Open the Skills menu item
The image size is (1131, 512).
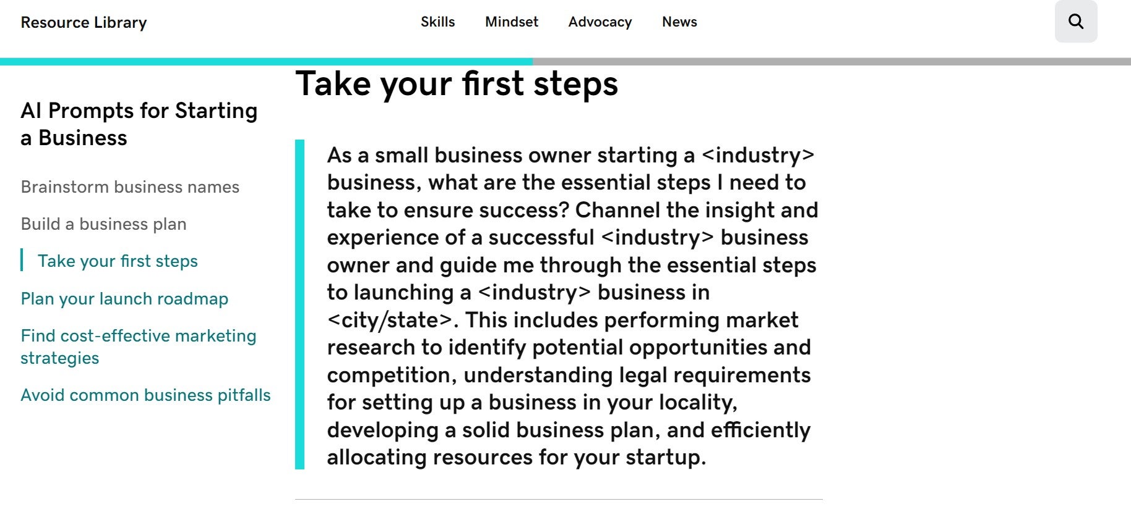[x=437, y=22]
